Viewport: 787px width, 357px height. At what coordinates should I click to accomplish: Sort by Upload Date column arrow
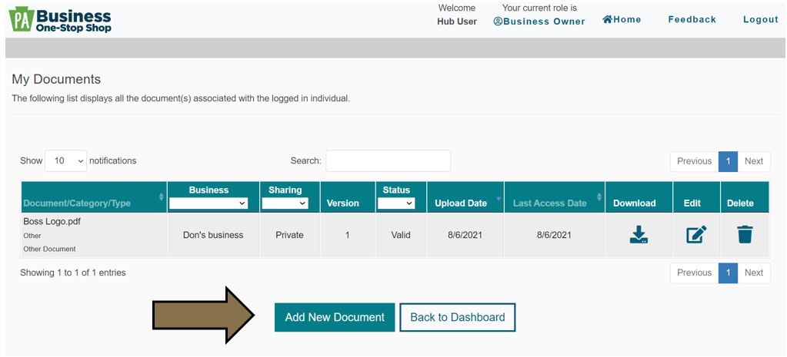(499, 198)
